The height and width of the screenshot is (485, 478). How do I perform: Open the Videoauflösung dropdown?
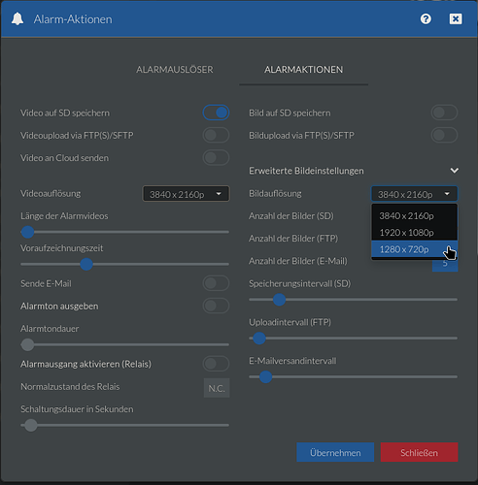(186, 194)
